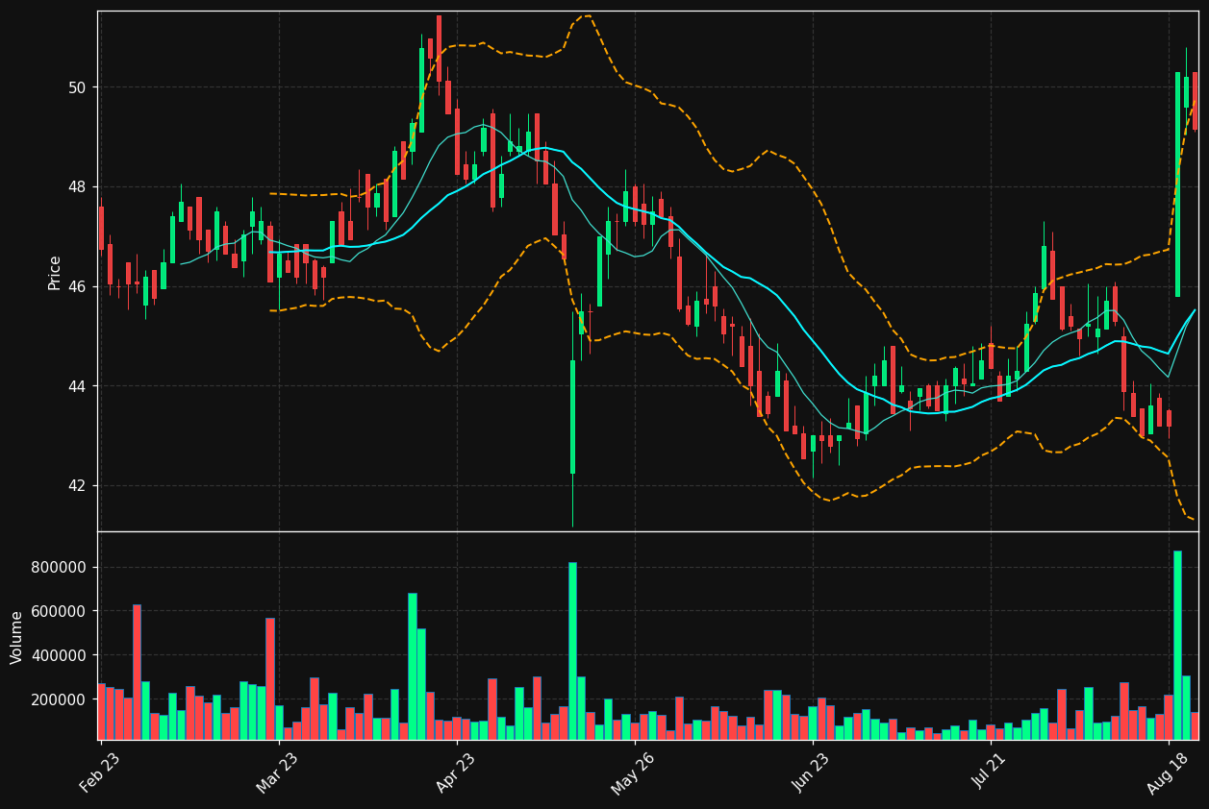Click the May 26 date label

coord(634,772)
